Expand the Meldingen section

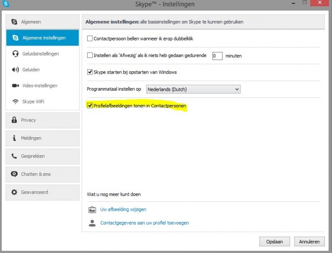42,138
